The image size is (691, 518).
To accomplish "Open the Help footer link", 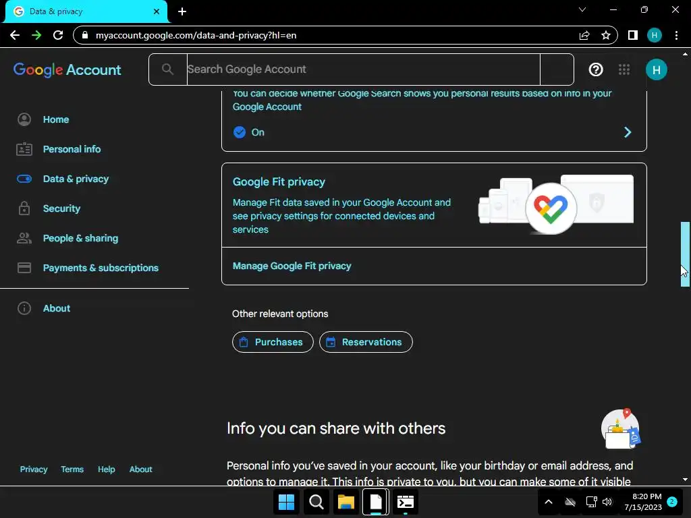I will coord(106,469).
